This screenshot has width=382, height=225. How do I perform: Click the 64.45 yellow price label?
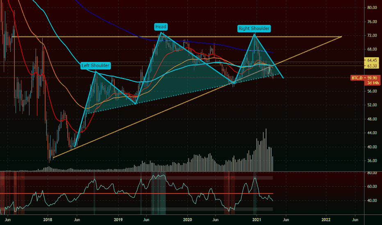point(372,60)
